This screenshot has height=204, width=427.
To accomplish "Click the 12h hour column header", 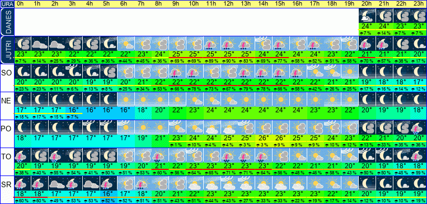I will coord(229,4).
